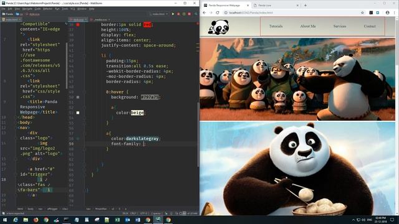Open the Windows Start button
Screen dimensions: 399x224
click(5, 220)
